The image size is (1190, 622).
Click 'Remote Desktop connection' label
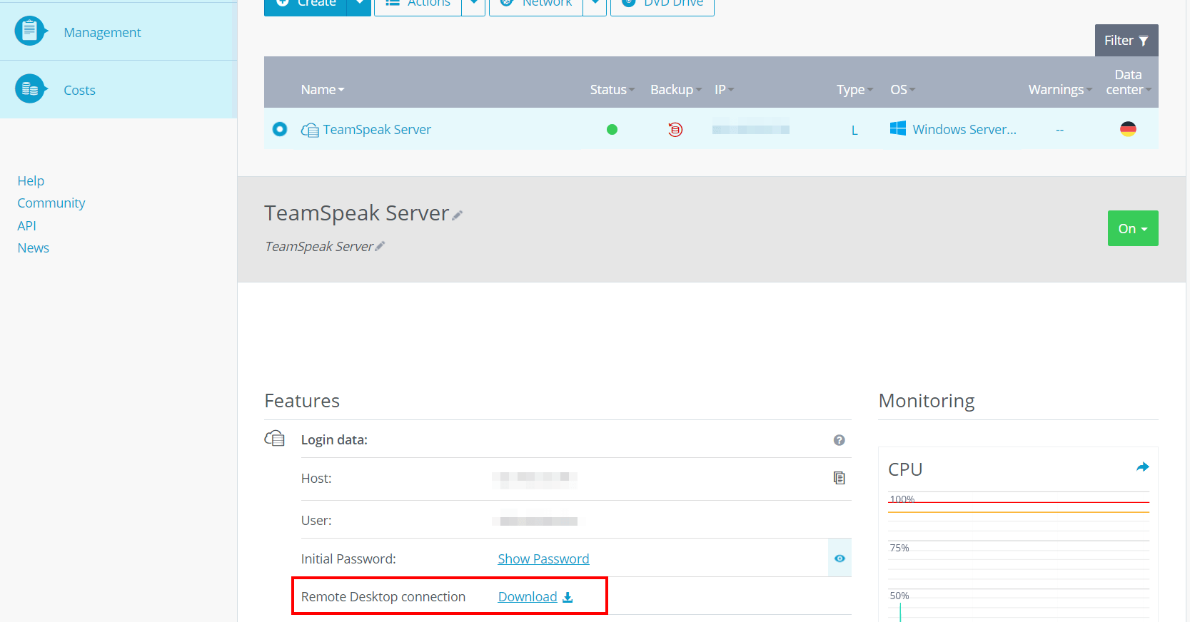click(x=383, y=596)
